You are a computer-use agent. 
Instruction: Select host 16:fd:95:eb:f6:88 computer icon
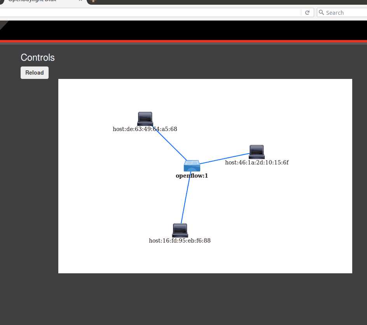tap(180, 231)
